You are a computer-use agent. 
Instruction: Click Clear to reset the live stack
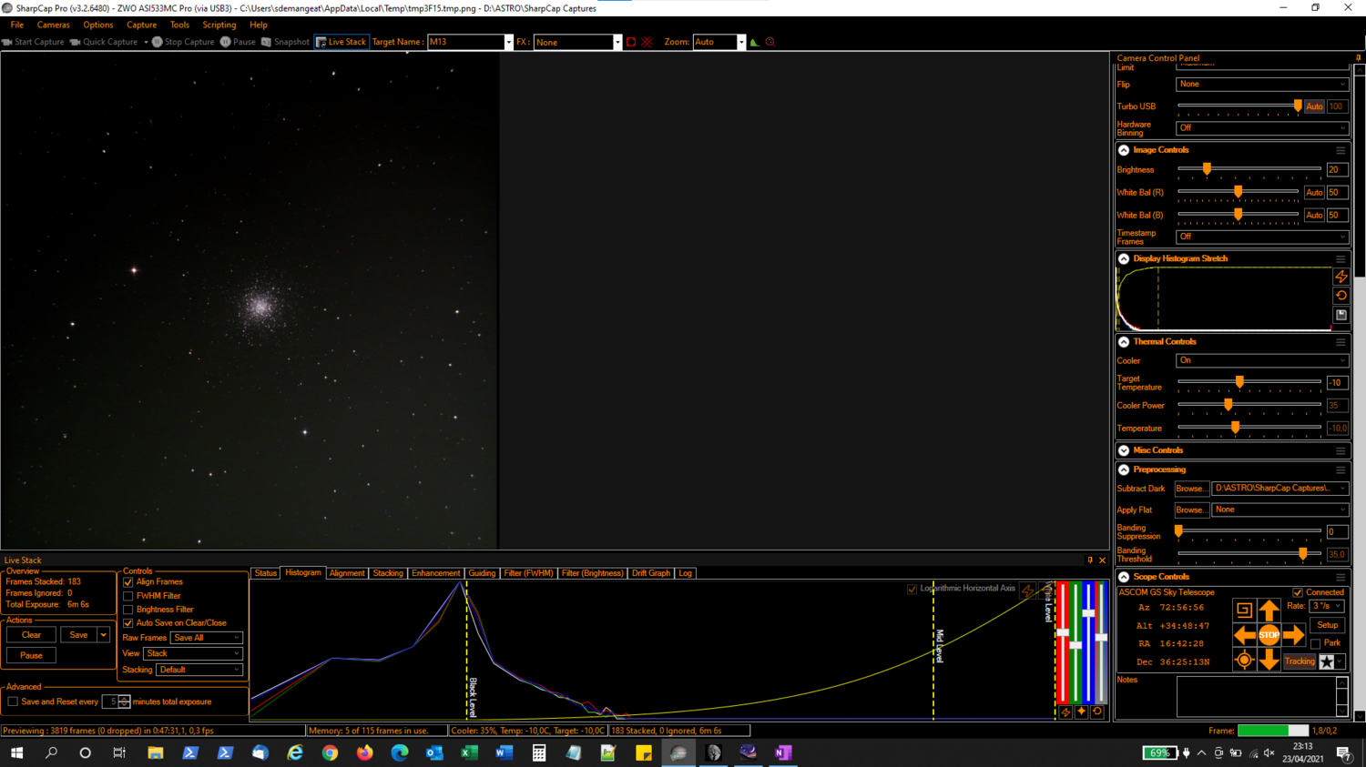pyautogui.click(x=30, y=634)
